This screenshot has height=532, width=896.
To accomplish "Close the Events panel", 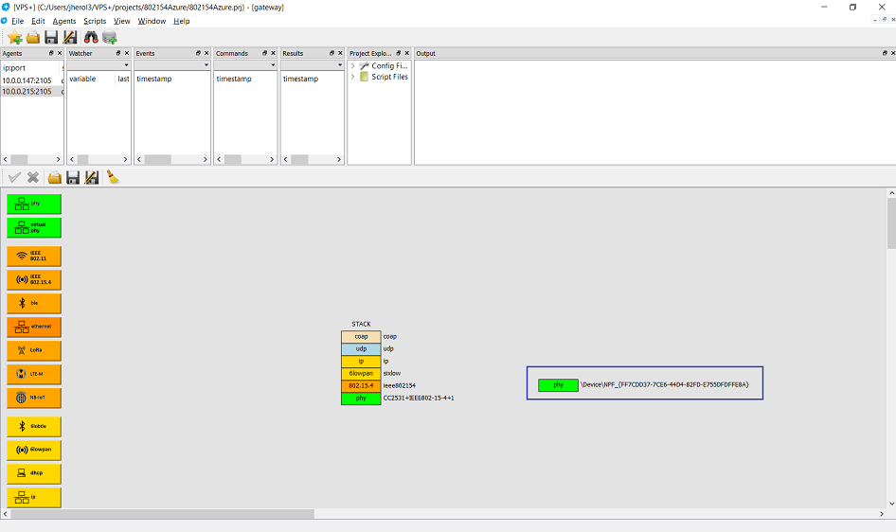I will (206, 53).
